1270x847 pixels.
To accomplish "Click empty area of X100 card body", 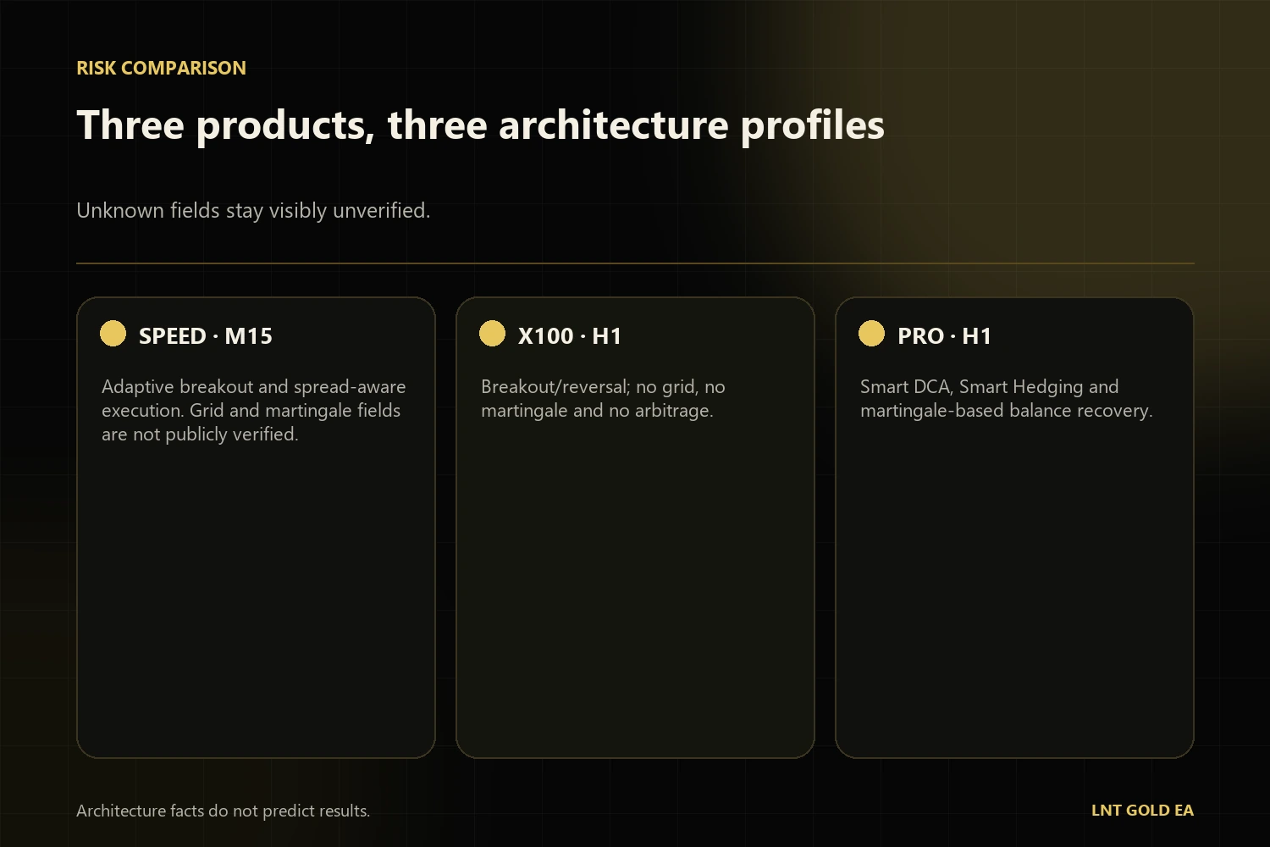I will click(635, 593).
